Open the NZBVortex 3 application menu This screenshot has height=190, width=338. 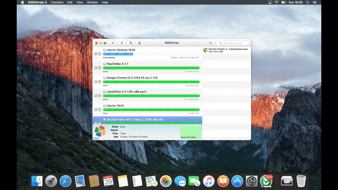click(x=37, y=2)
